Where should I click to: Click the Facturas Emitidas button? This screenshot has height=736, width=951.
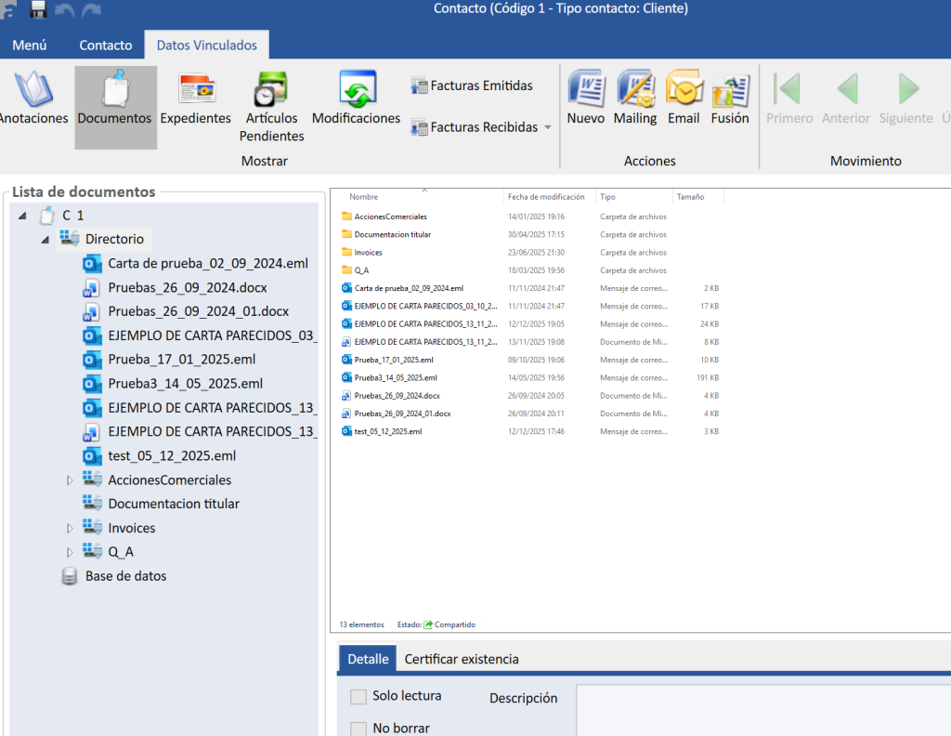coord(472,85)
